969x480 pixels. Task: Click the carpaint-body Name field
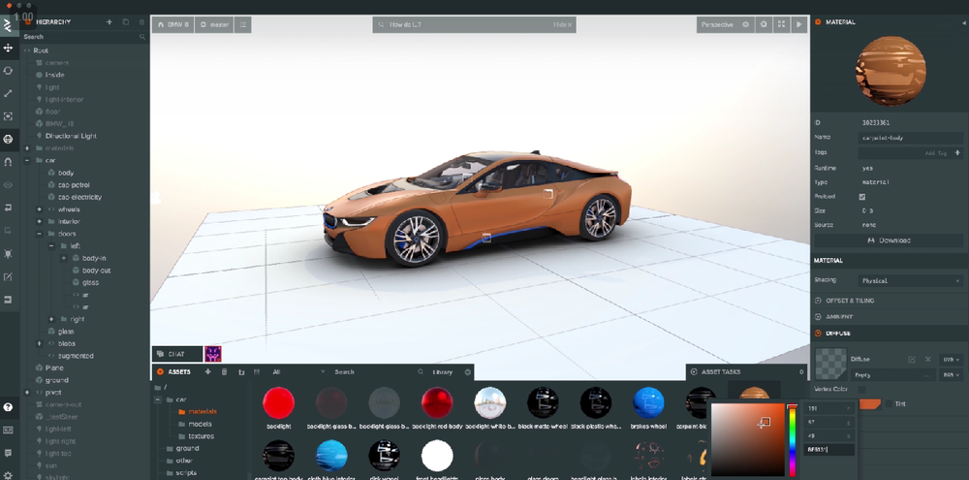[x=910, y=138]
